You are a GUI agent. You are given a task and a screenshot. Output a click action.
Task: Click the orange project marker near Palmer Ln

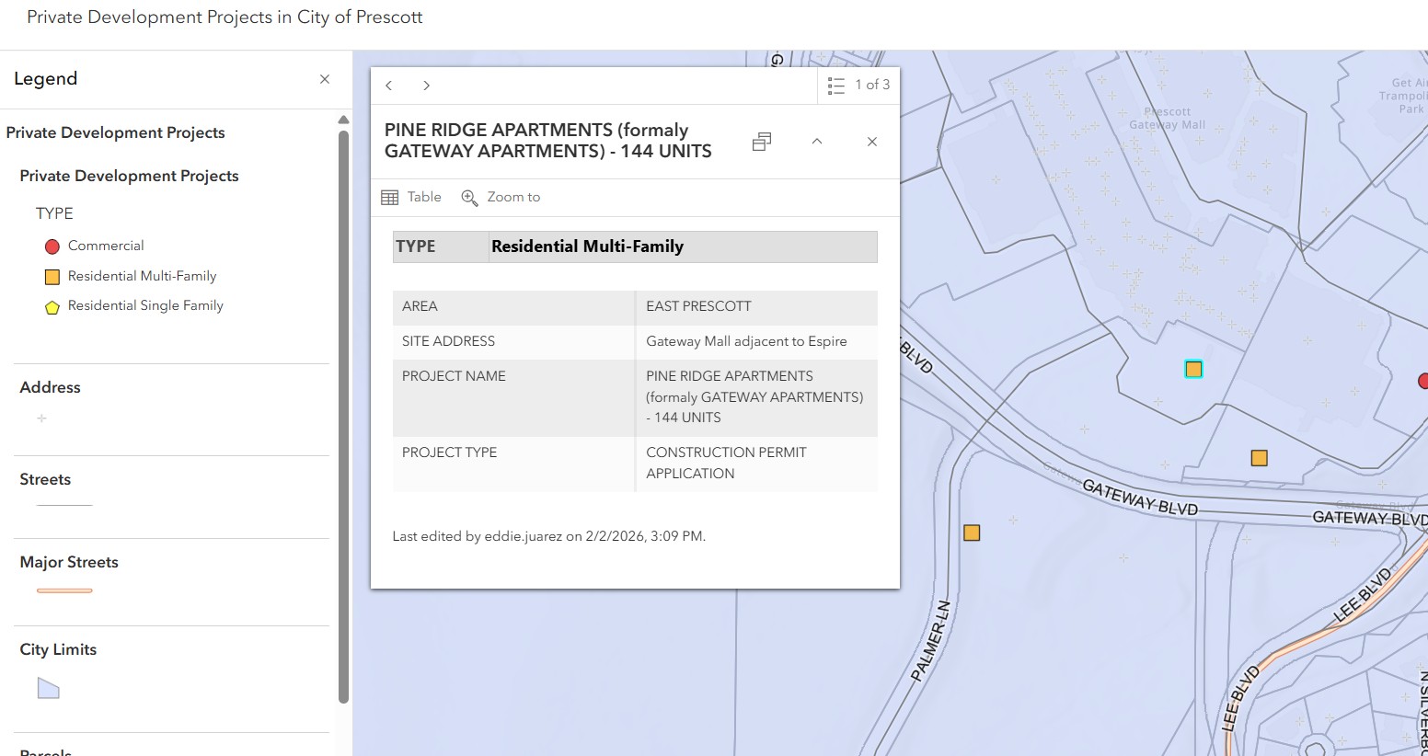(x=972, y=532)
